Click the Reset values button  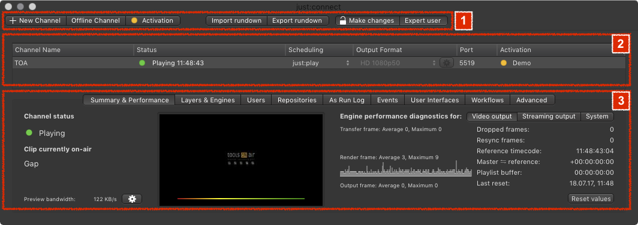[591, 199]
